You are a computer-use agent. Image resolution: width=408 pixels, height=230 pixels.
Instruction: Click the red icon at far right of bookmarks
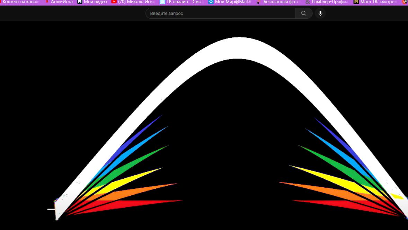click(x=405, y=2)
